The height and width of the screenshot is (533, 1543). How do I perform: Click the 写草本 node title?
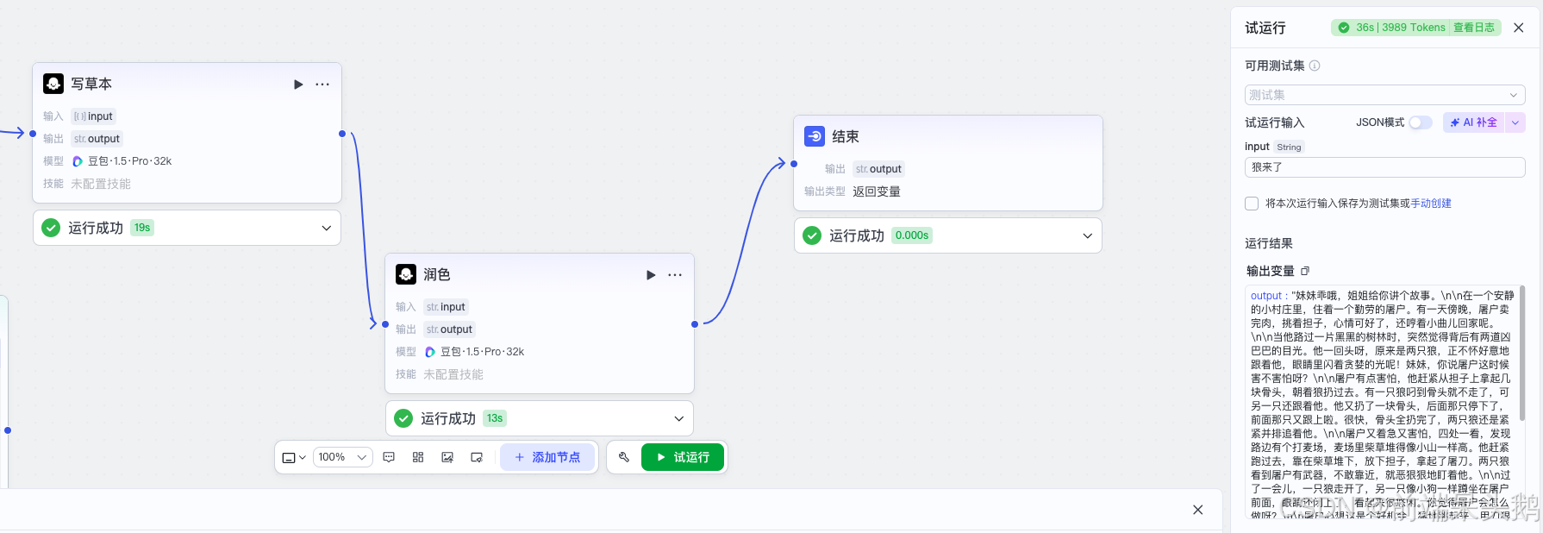tap(91, 84)
